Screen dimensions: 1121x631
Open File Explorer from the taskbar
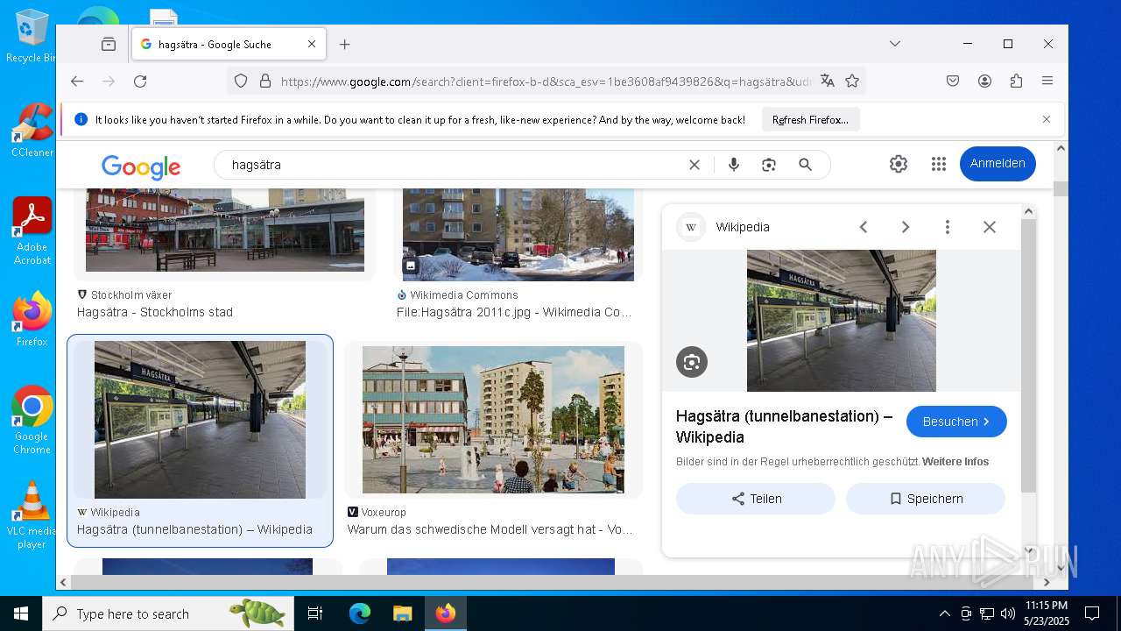click(x=402, y=613)
